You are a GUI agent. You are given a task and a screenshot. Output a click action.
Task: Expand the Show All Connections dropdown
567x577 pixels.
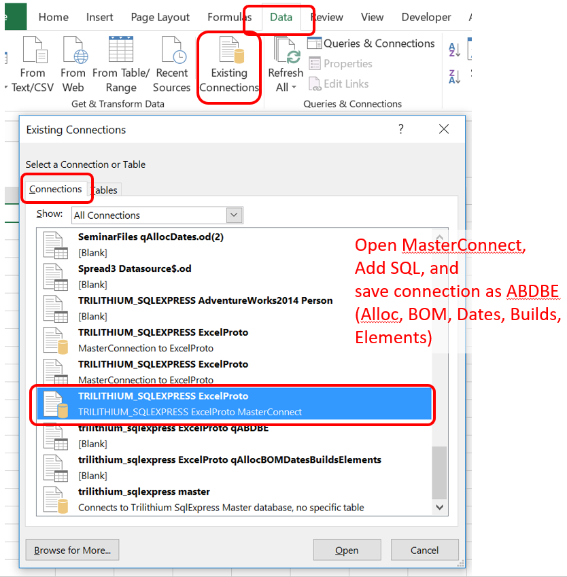click(234, 215)
